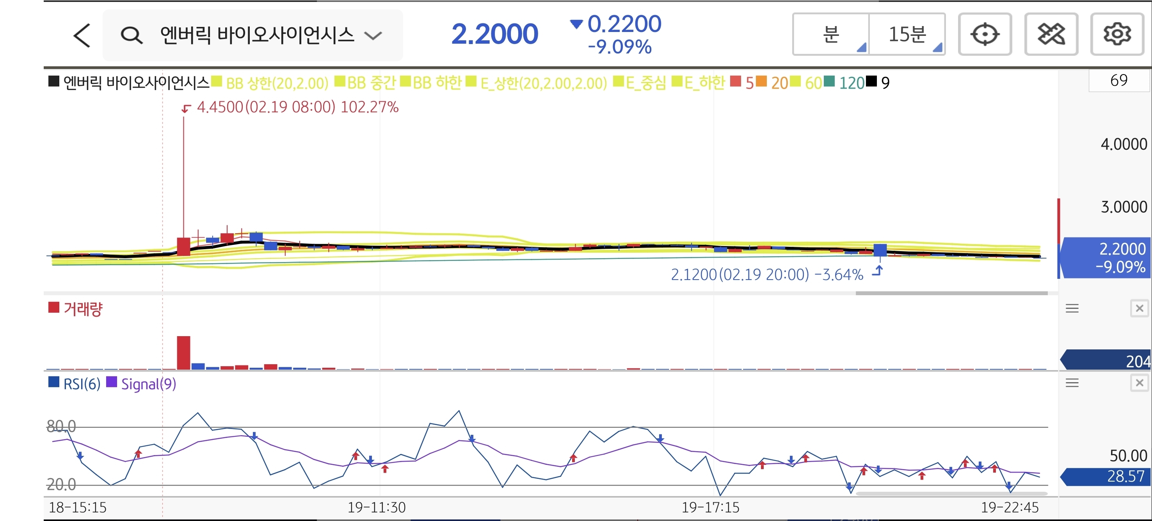Close the RSI indicator panel
Screen dimensions: 1152x521
(x=1139, y=383)
